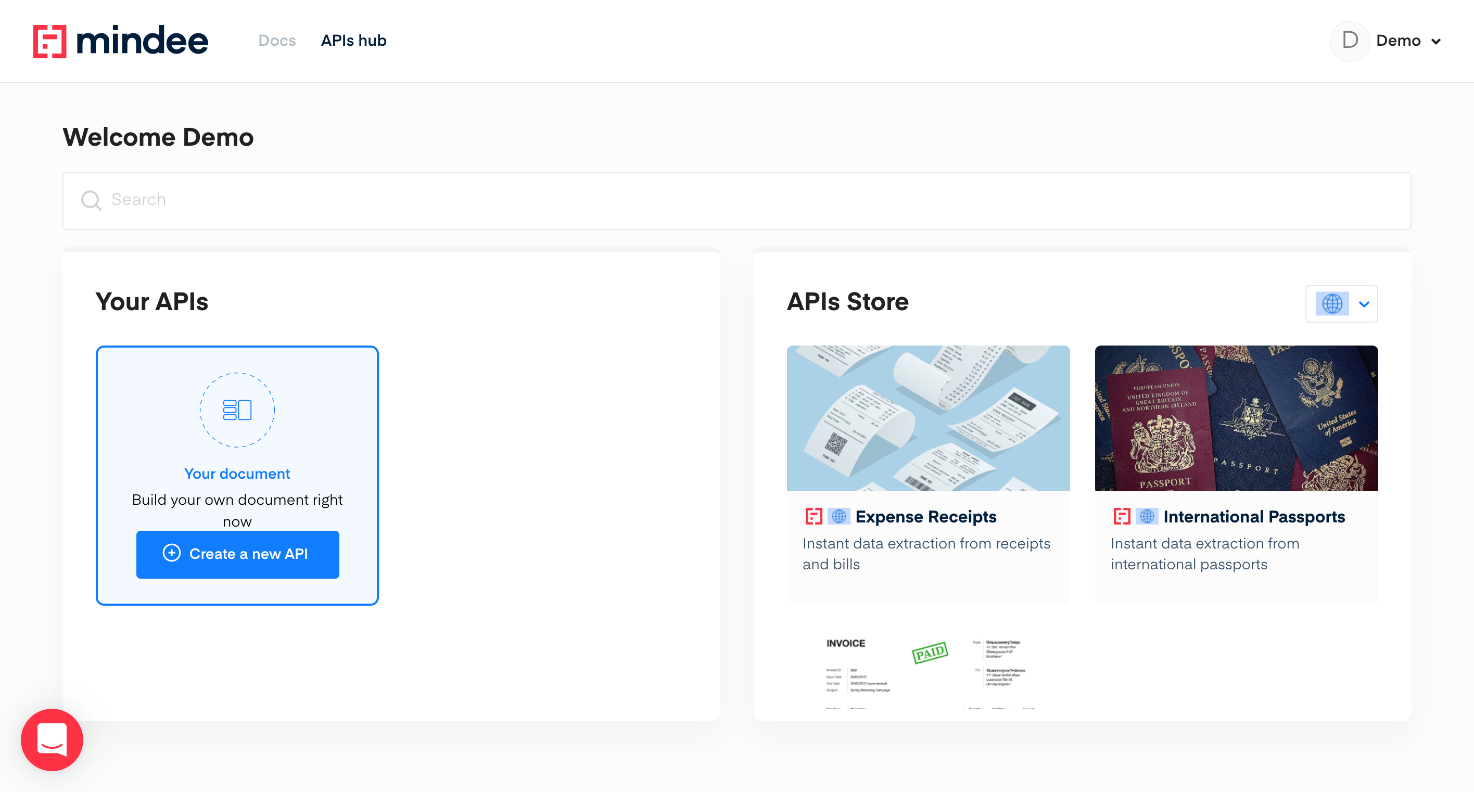Screen dimensions: 1474x792
Task: Open the Expense Receipts title link
Action: pyautogui.click(x=925, y=516)
